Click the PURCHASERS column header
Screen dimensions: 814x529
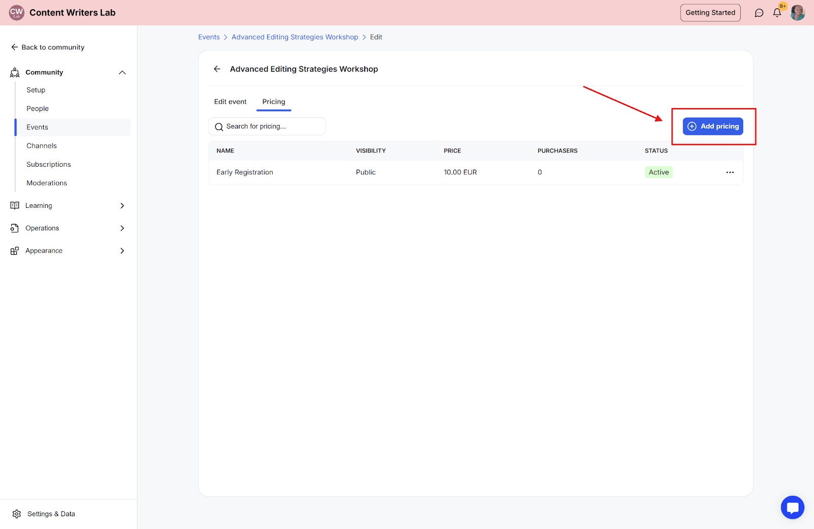click(558, 151)
